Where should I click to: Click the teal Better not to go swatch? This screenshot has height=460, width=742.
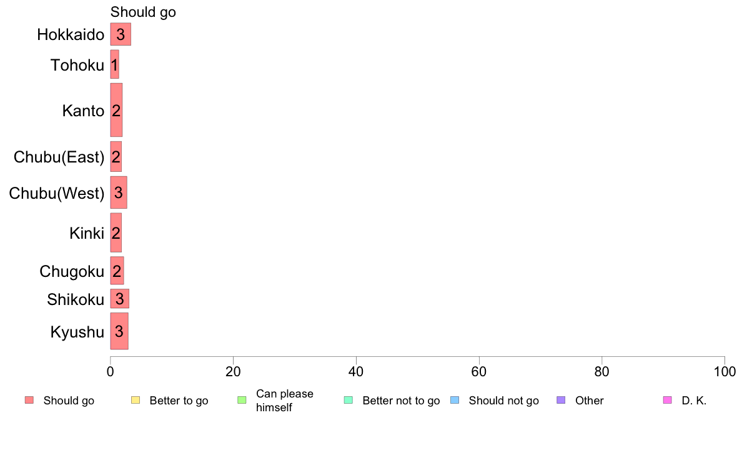349,400
